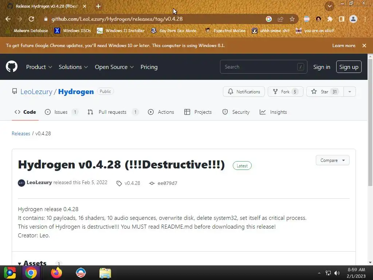Click the Google icon in address bar

click(x=268, y=19)
